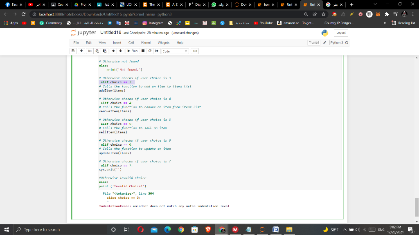Click the Python logo in the header
Image resolution: width=419 pixels, height=235 pixels.
(x=324, y=33)
